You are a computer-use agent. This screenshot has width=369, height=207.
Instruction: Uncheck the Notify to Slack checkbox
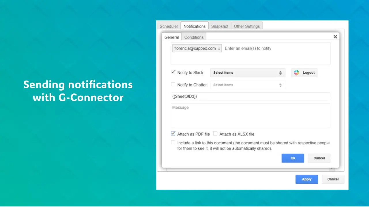click(x=173, y=72)
